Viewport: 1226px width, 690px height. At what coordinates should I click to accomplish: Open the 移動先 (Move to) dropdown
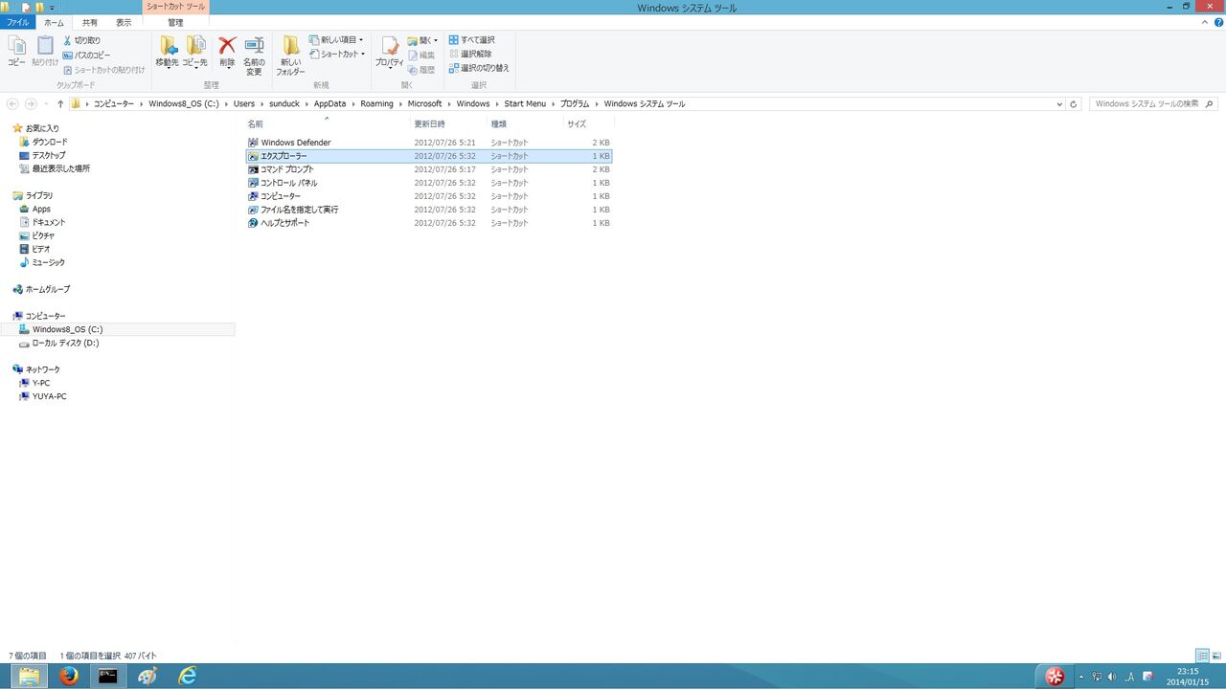pyautogui.click(x=168, y=52)
